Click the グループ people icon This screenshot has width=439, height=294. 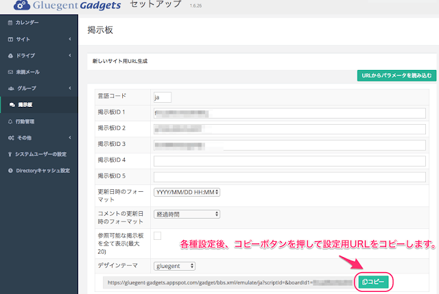point(11,88)
